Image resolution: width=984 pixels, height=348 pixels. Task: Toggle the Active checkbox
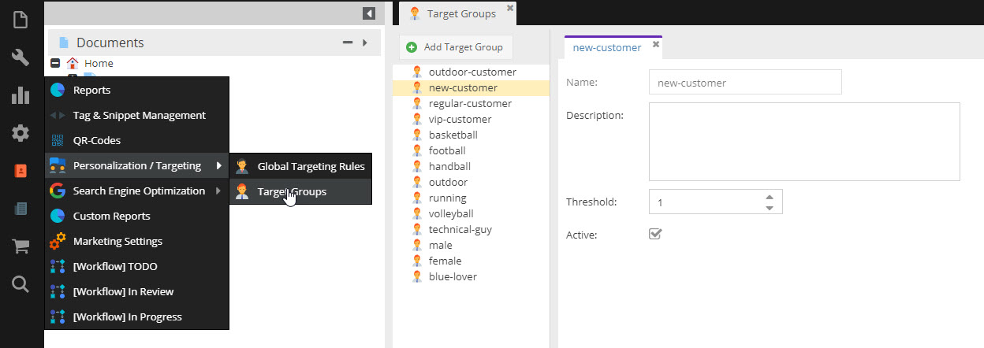tap(655, 234)
